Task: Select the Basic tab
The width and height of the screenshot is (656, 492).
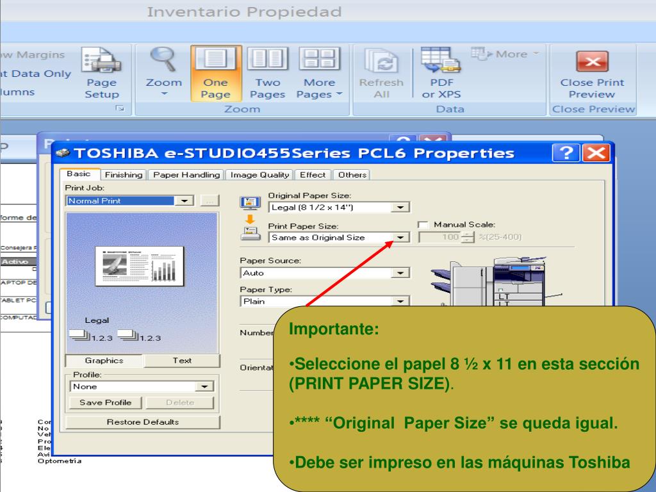Action: (79, 174)
